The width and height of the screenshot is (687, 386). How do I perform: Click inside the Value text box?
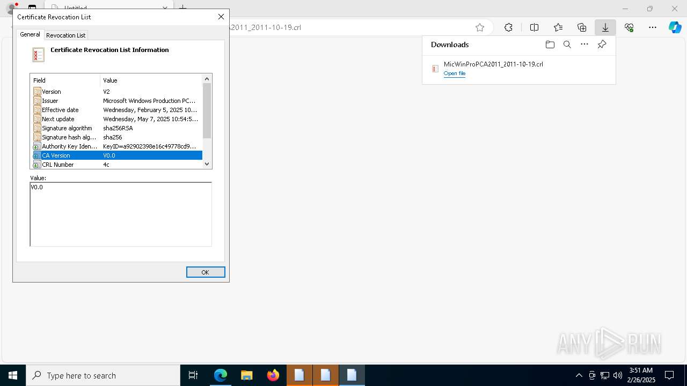pyautogui.click(x=121, y=214)
